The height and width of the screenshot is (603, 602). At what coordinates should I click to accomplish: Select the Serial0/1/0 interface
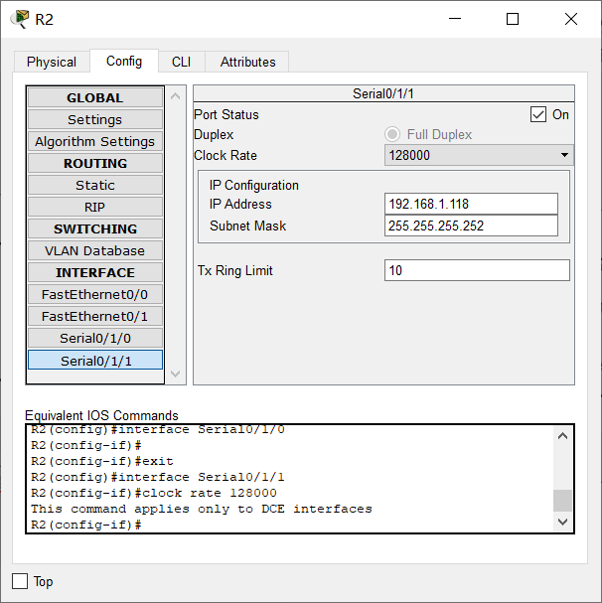coord(95,339)
